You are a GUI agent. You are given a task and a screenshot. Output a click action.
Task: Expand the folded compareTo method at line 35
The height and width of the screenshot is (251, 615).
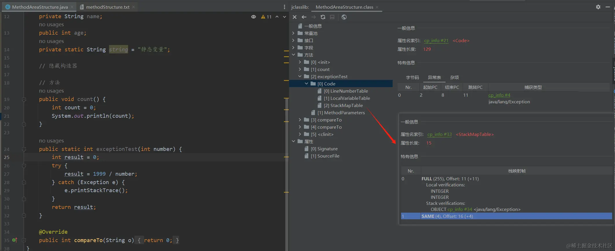click(x=24, y=240)
